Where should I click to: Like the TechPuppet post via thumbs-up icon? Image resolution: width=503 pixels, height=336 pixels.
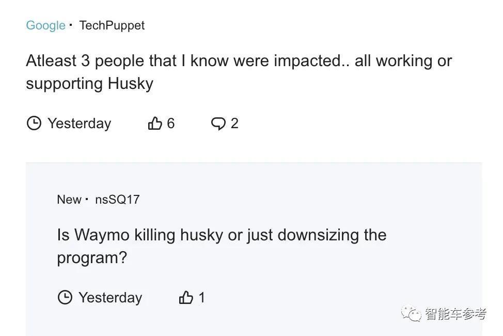click(154, 123)
